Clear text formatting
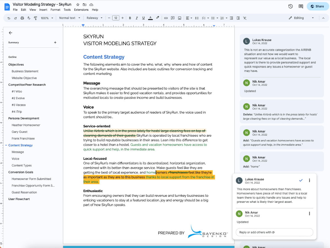The image size is (330, 248). [245, 18]
